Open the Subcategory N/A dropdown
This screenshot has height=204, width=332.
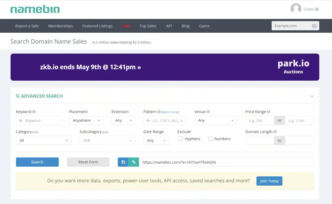(107, 140)
